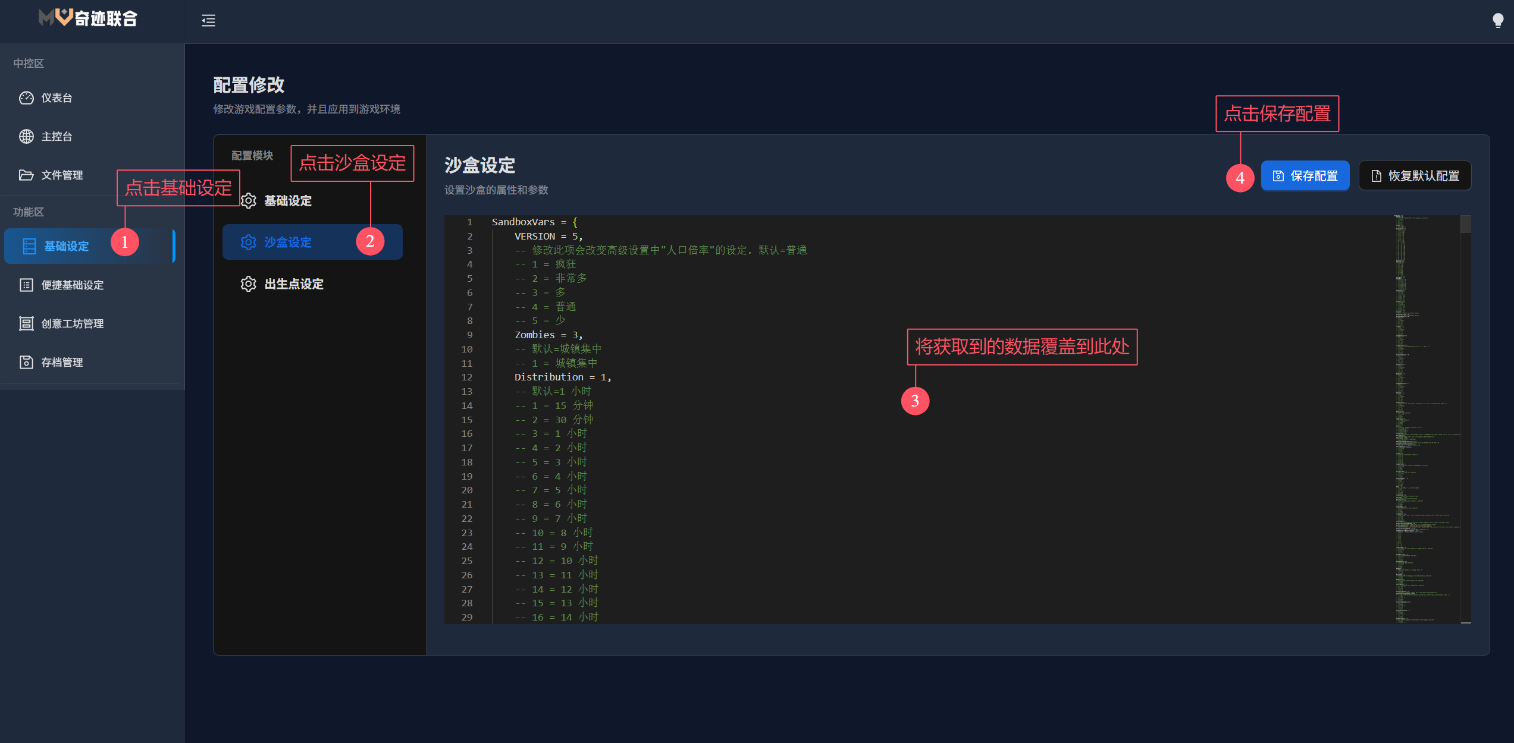Switch to 基础设定 config module
Viewport: 1514px width, 743px height.
click(x=287, y=201)
